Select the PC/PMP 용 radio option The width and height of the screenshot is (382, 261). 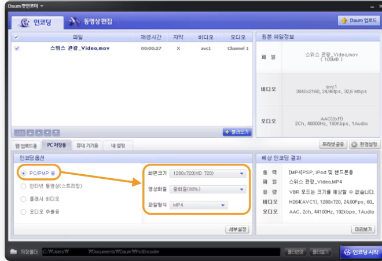tap(23, 174)
